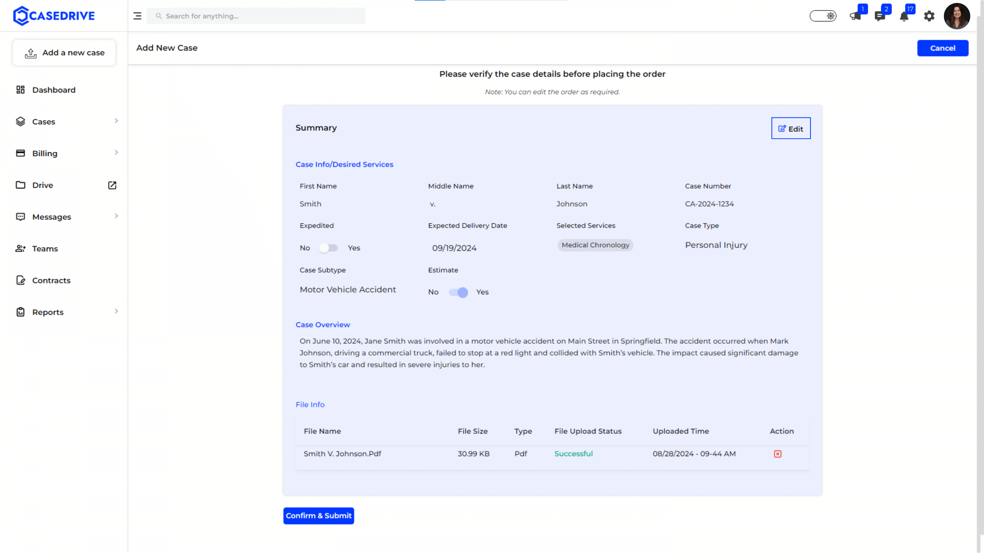Click the pencil icon on Edit button
Image resolution: width=984 pixels, height=553 pixels.
pos(782,129)
